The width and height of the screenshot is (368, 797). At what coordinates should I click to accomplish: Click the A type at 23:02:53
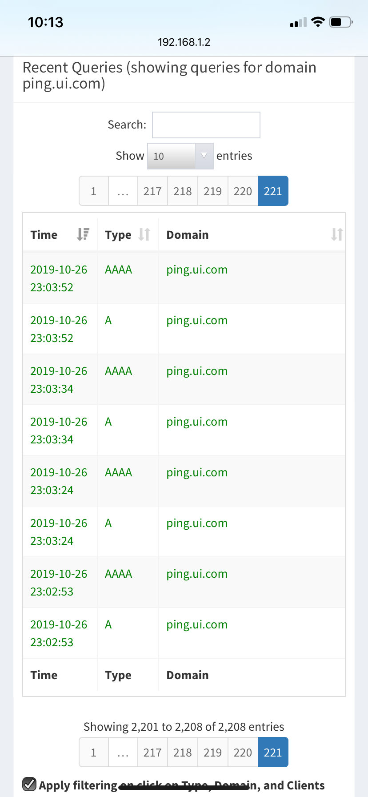coord(108,625)
